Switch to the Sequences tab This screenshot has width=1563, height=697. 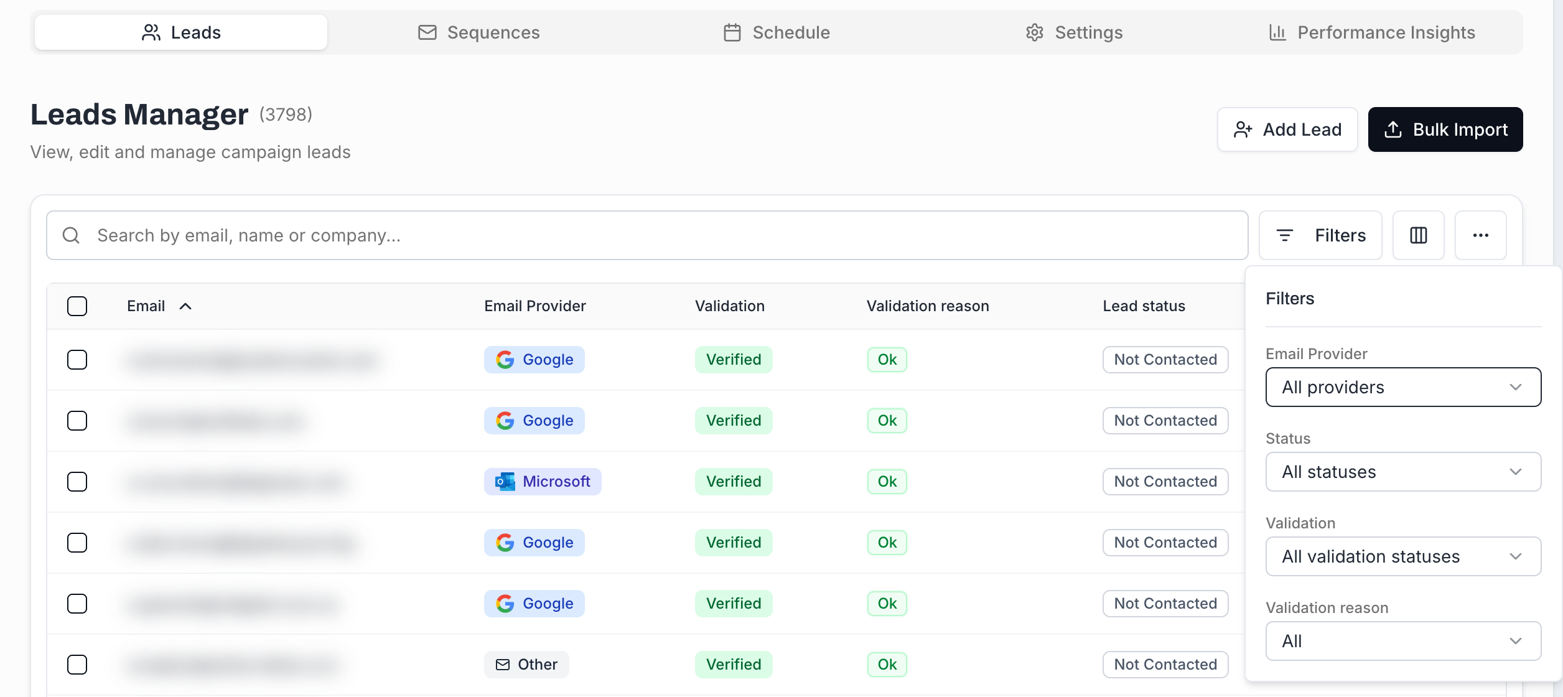pyautogui.click(x=478, y=32)
